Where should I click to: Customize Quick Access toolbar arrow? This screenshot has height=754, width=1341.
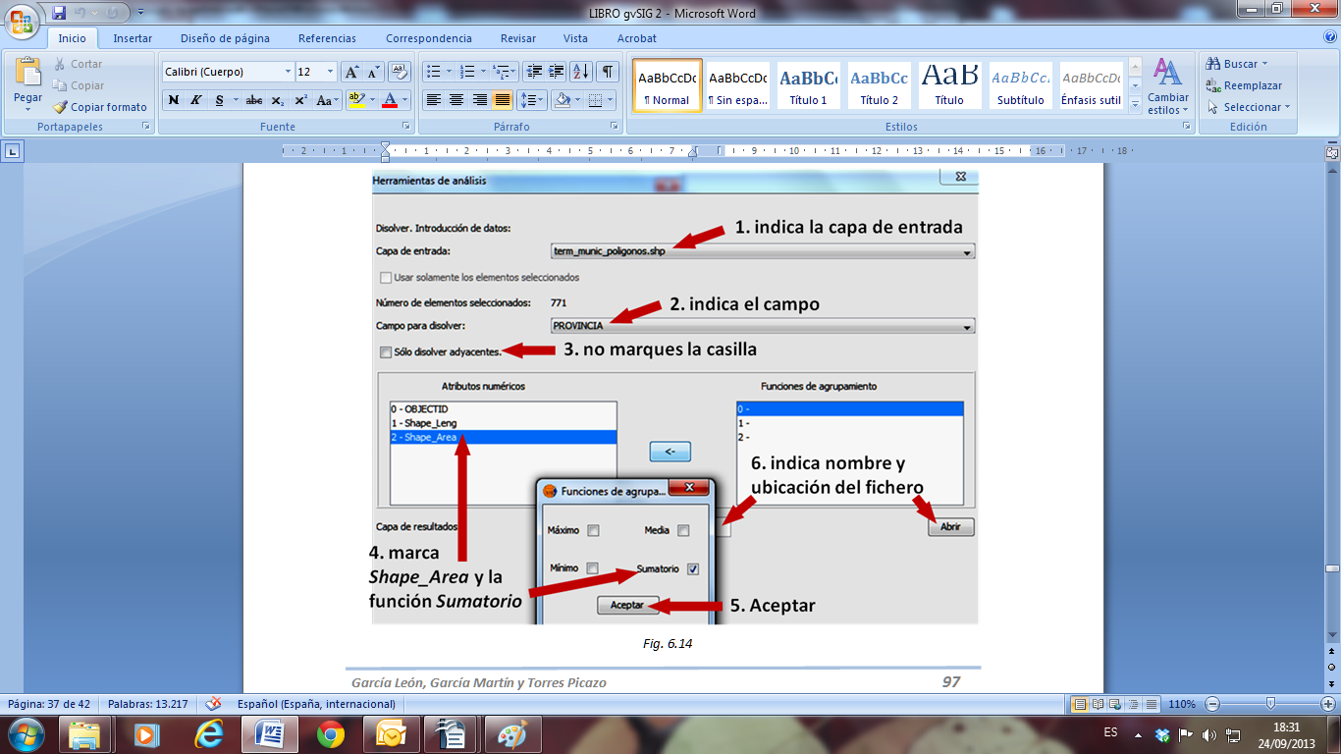(x=138, y=14)
